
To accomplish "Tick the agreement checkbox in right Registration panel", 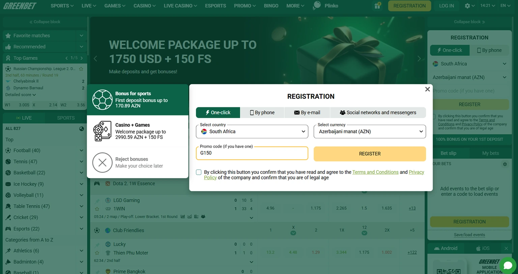I will coord(434,116).
